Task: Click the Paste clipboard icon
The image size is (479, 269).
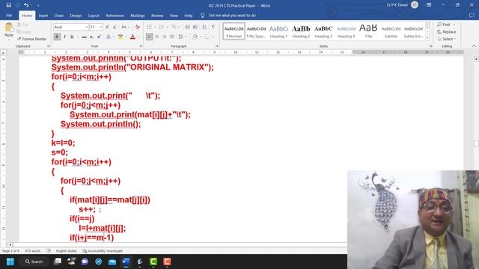Action: tap(9, 28)
